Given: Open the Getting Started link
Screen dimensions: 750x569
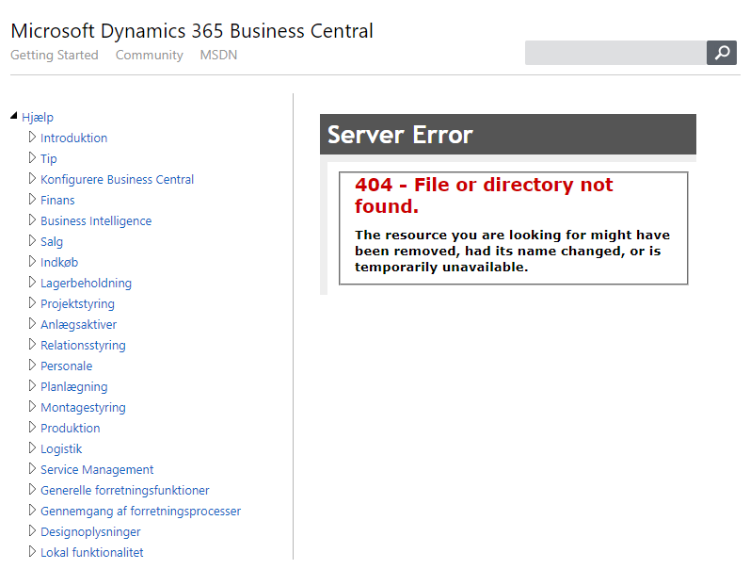Looking at the screenshot, I should tap(55, 55).
